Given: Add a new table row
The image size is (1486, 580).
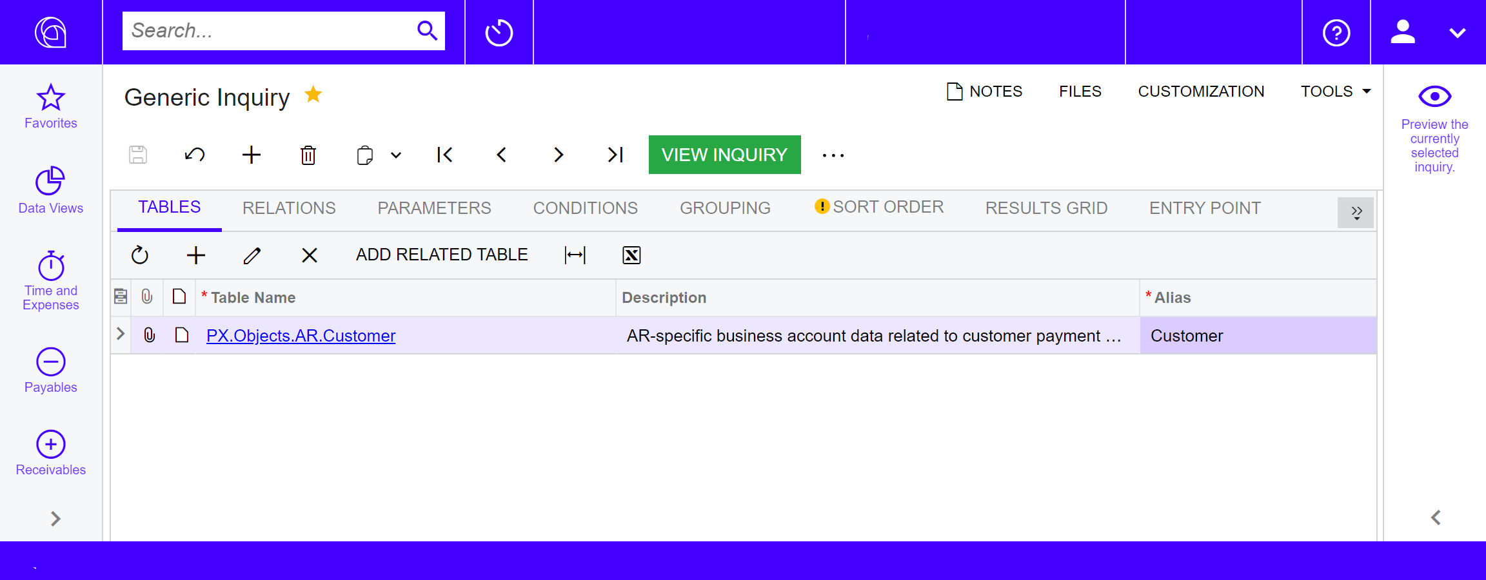Looking at the screenshot, I should pos(196,255).
